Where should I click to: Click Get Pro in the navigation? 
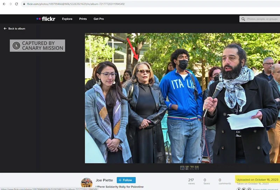pos(99,19)
